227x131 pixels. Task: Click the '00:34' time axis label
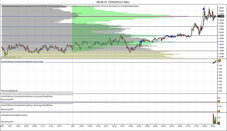point(81,126)
